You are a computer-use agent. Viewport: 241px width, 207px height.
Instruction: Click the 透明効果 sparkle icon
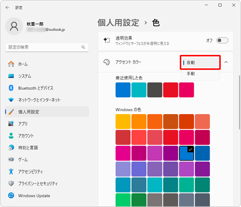tap(107, 40)
